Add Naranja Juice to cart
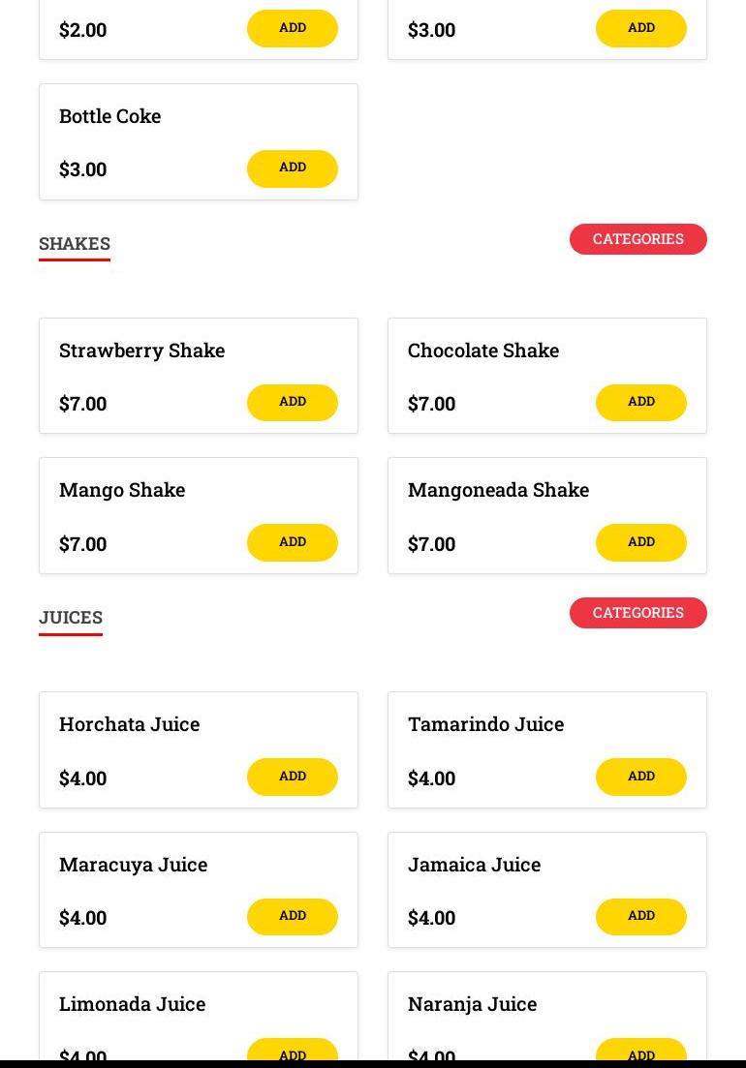Image resolution: width=746 pixels, height=1068 pixels. (641, 1050)
